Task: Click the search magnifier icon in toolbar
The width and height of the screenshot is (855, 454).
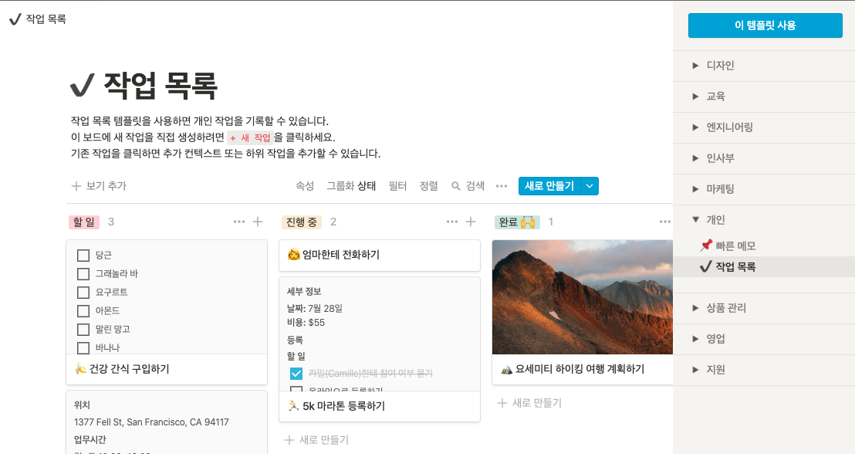Action: pos(456,186)
